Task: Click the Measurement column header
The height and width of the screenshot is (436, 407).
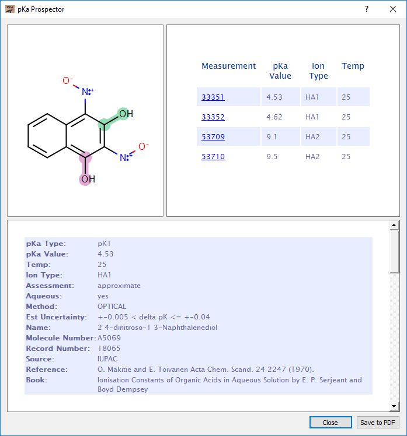Action: pos(228,66)
